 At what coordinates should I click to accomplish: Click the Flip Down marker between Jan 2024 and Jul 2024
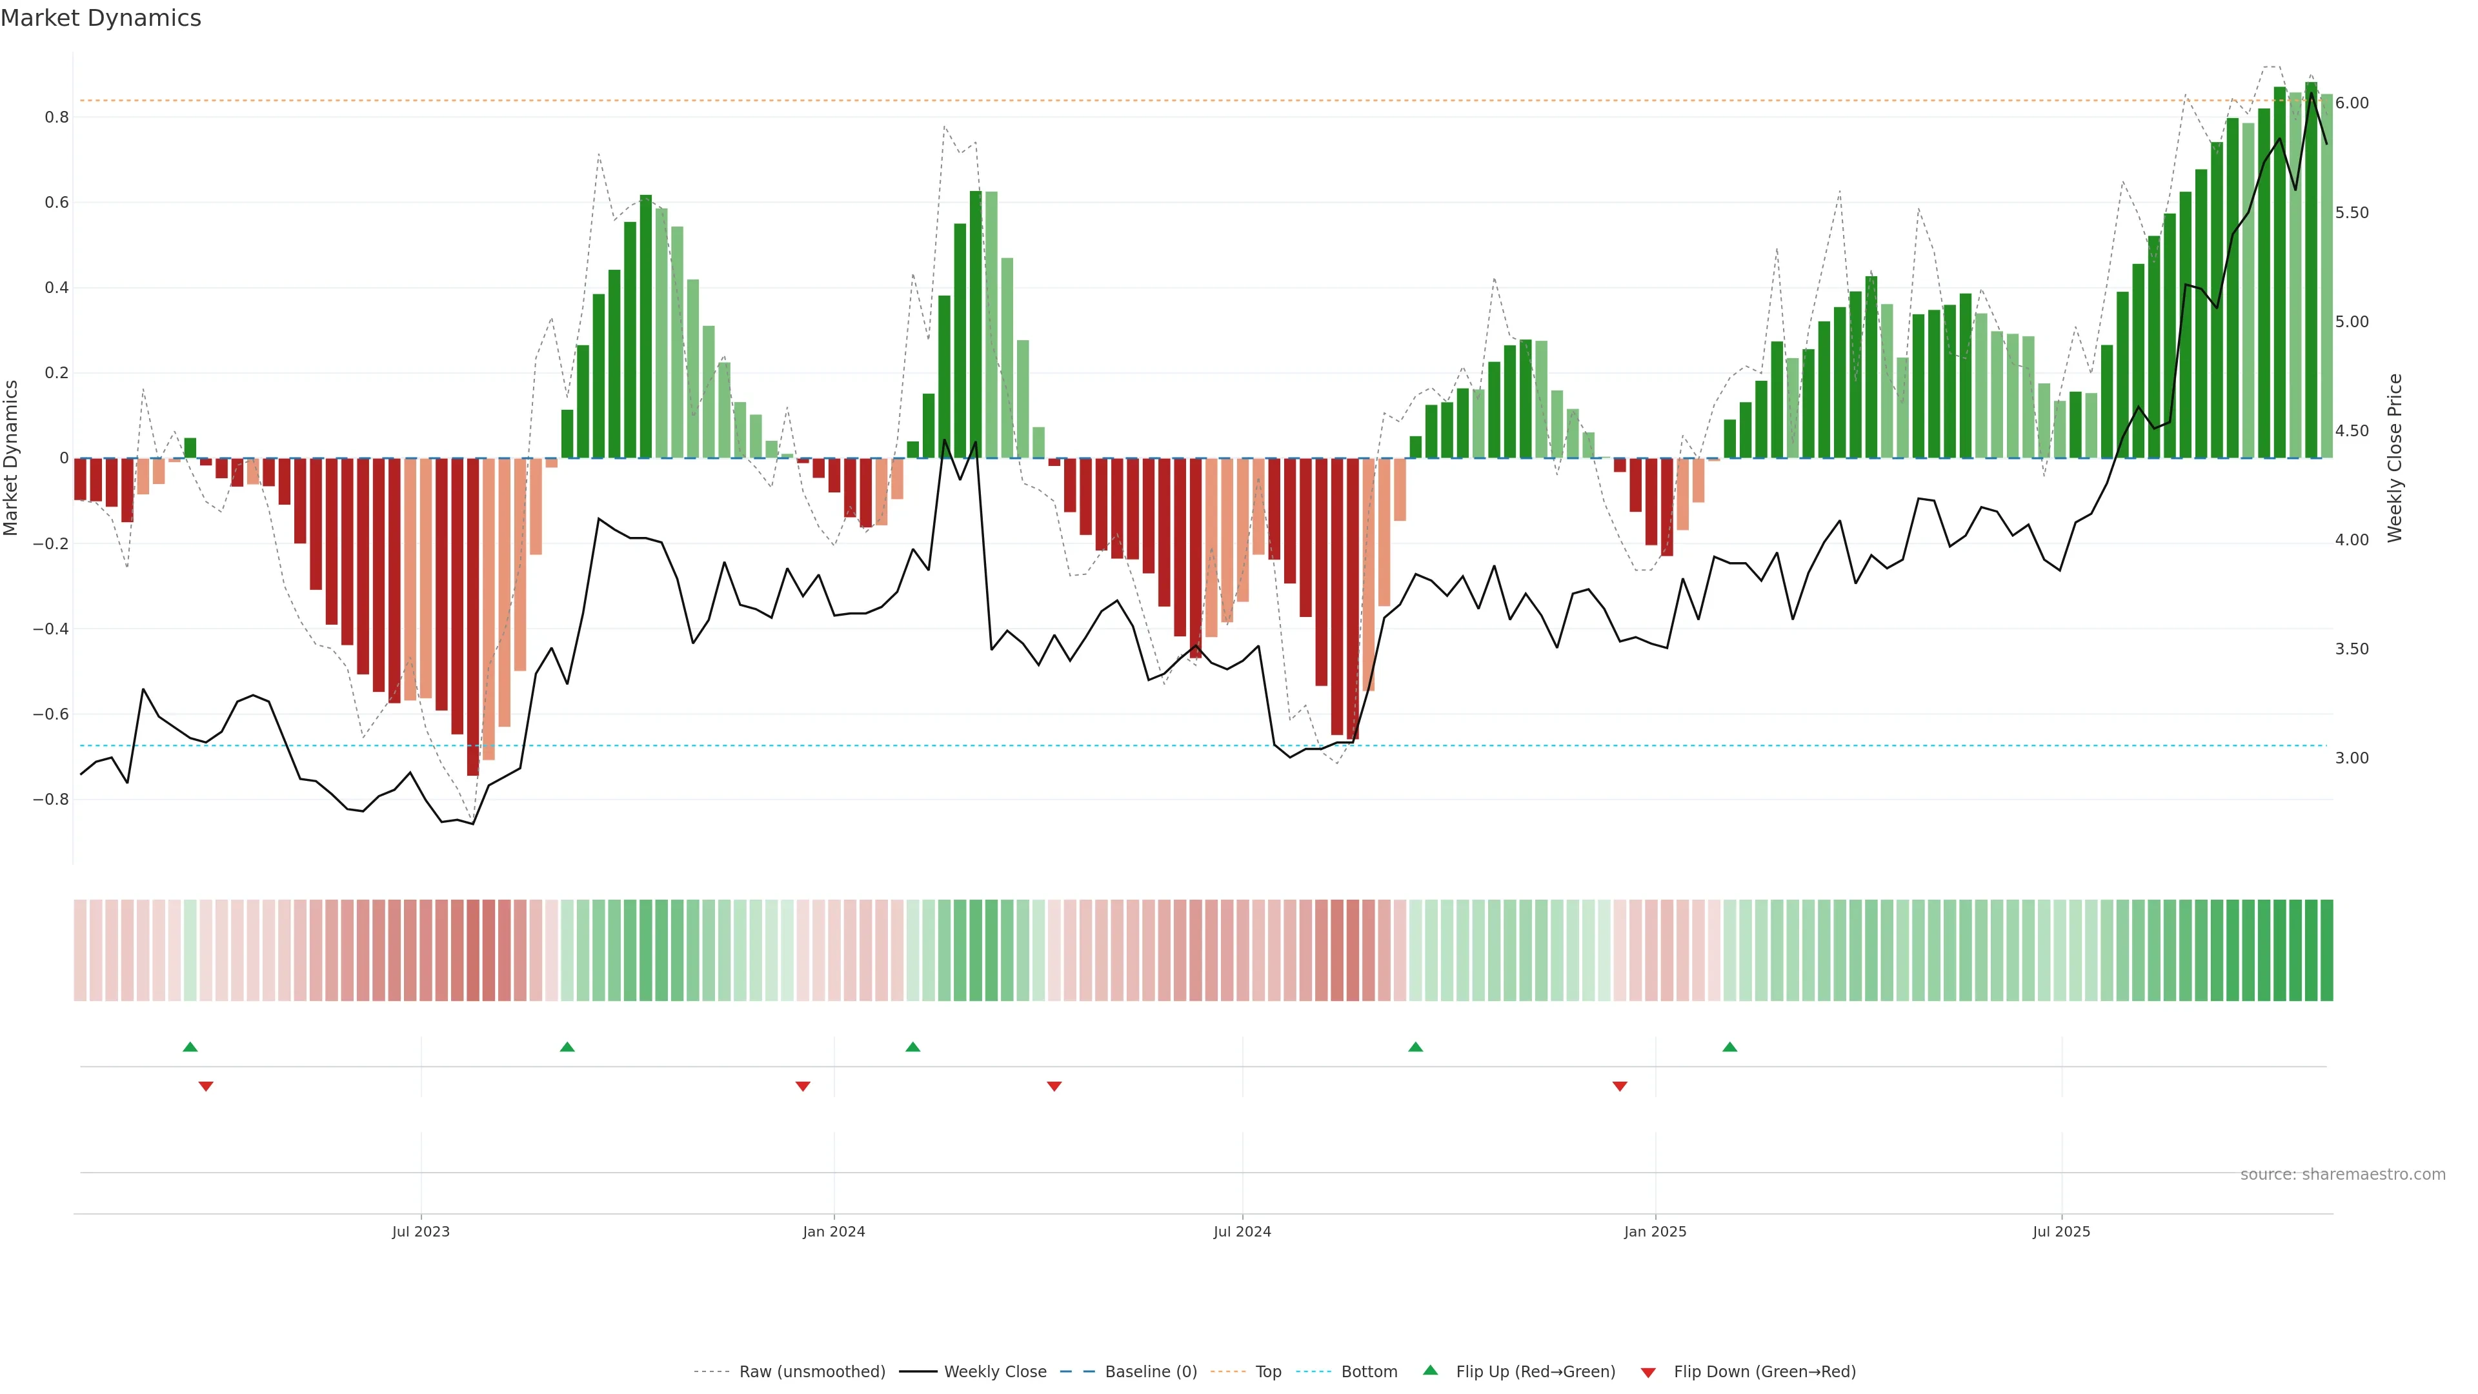coord(1054,1086)
